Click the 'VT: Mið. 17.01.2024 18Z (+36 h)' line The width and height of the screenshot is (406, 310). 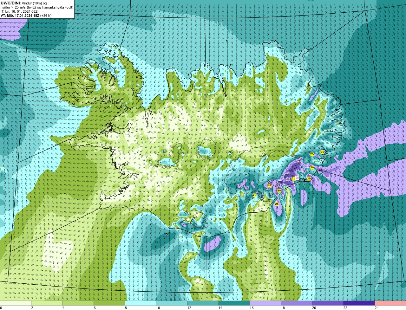pyautogui.click(x=26, y=16)
